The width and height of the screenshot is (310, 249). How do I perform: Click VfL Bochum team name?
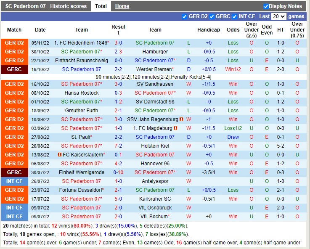click(x=154, y=216)
